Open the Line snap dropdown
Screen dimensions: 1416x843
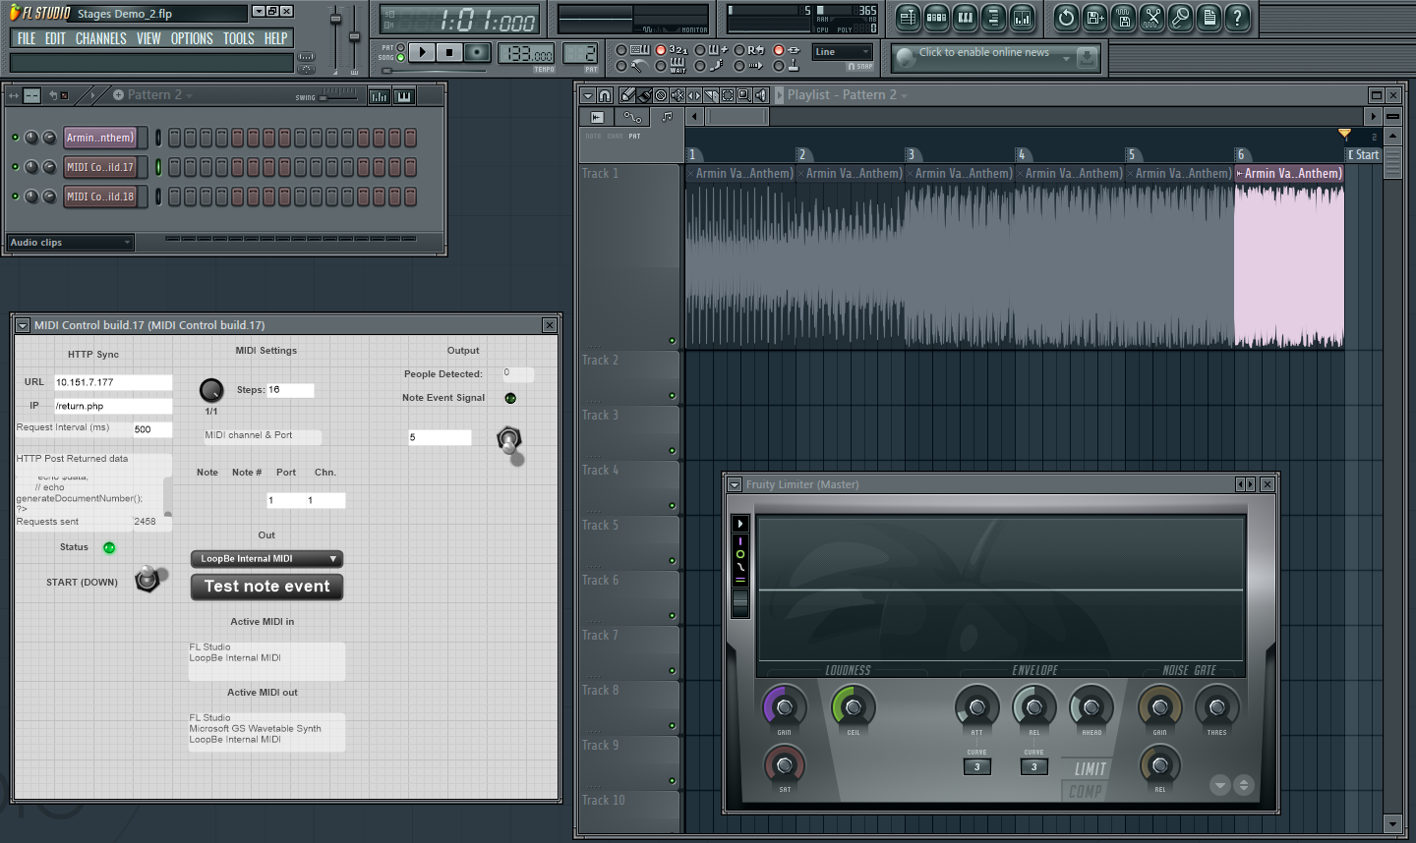coord(842,52)
